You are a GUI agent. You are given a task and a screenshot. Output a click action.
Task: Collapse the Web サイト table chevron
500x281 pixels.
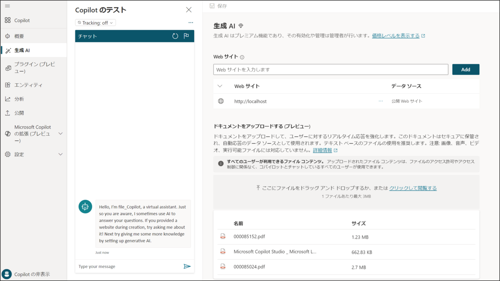point(220,86)
